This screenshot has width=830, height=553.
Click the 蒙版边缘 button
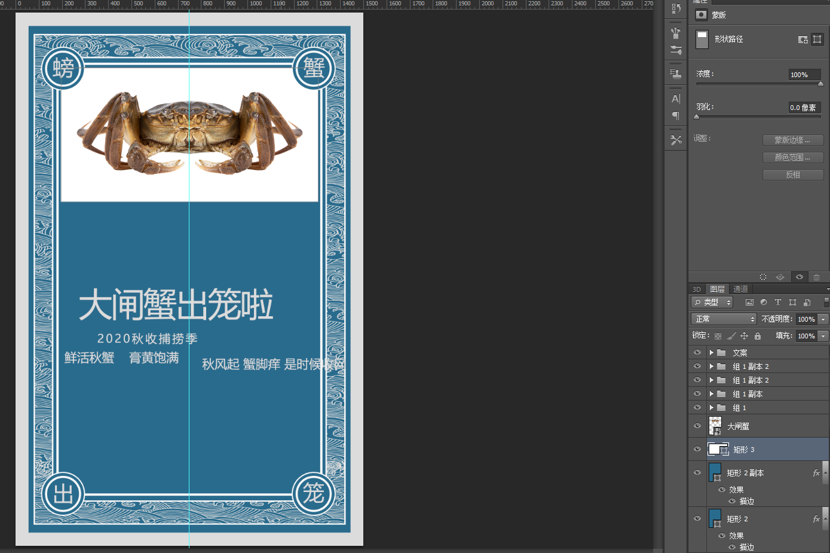point(792,139)
